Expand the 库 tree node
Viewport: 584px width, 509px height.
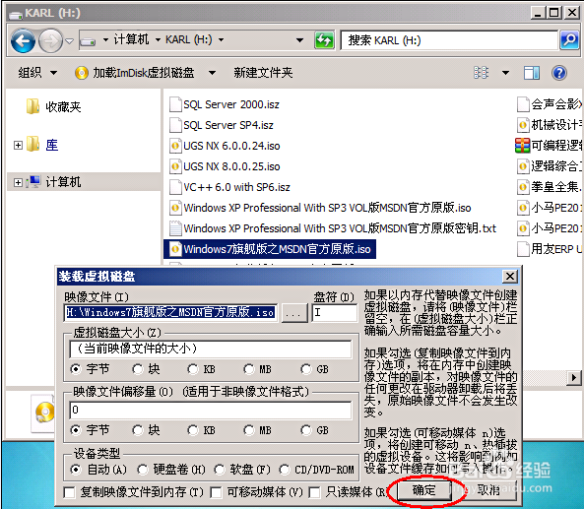pos(18,145)
